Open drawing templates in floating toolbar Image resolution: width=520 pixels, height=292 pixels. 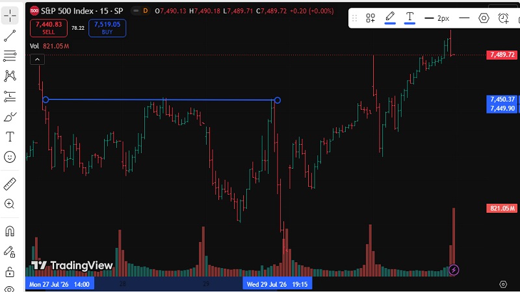point(370,18)
